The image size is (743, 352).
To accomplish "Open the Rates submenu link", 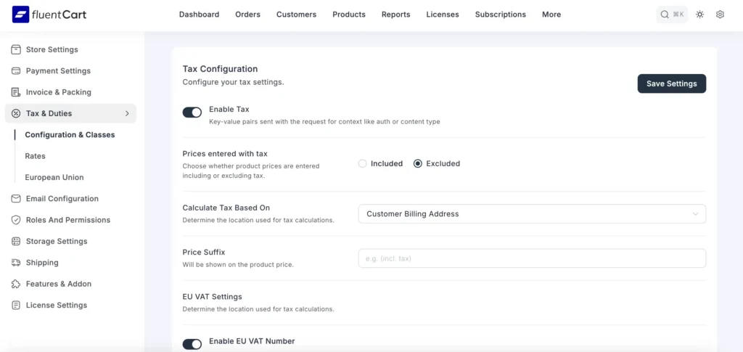I will point(36,156).
